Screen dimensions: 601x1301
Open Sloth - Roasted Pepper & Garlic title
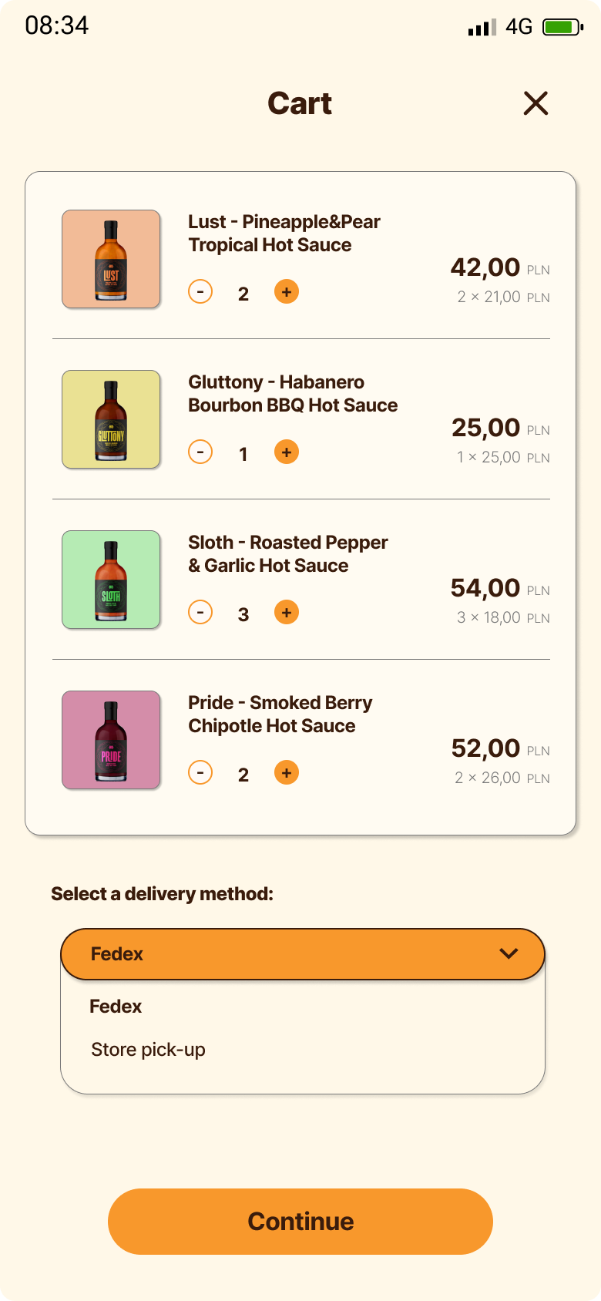coord(288,554)
